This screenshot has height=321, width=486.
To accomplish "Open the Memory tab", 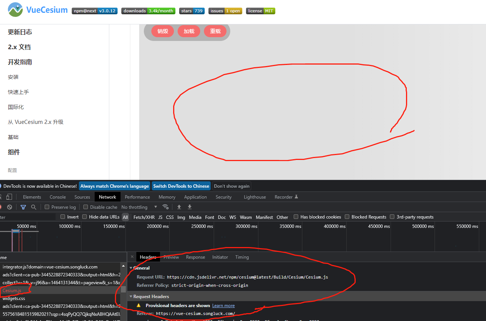I will (x=167, y=197).
